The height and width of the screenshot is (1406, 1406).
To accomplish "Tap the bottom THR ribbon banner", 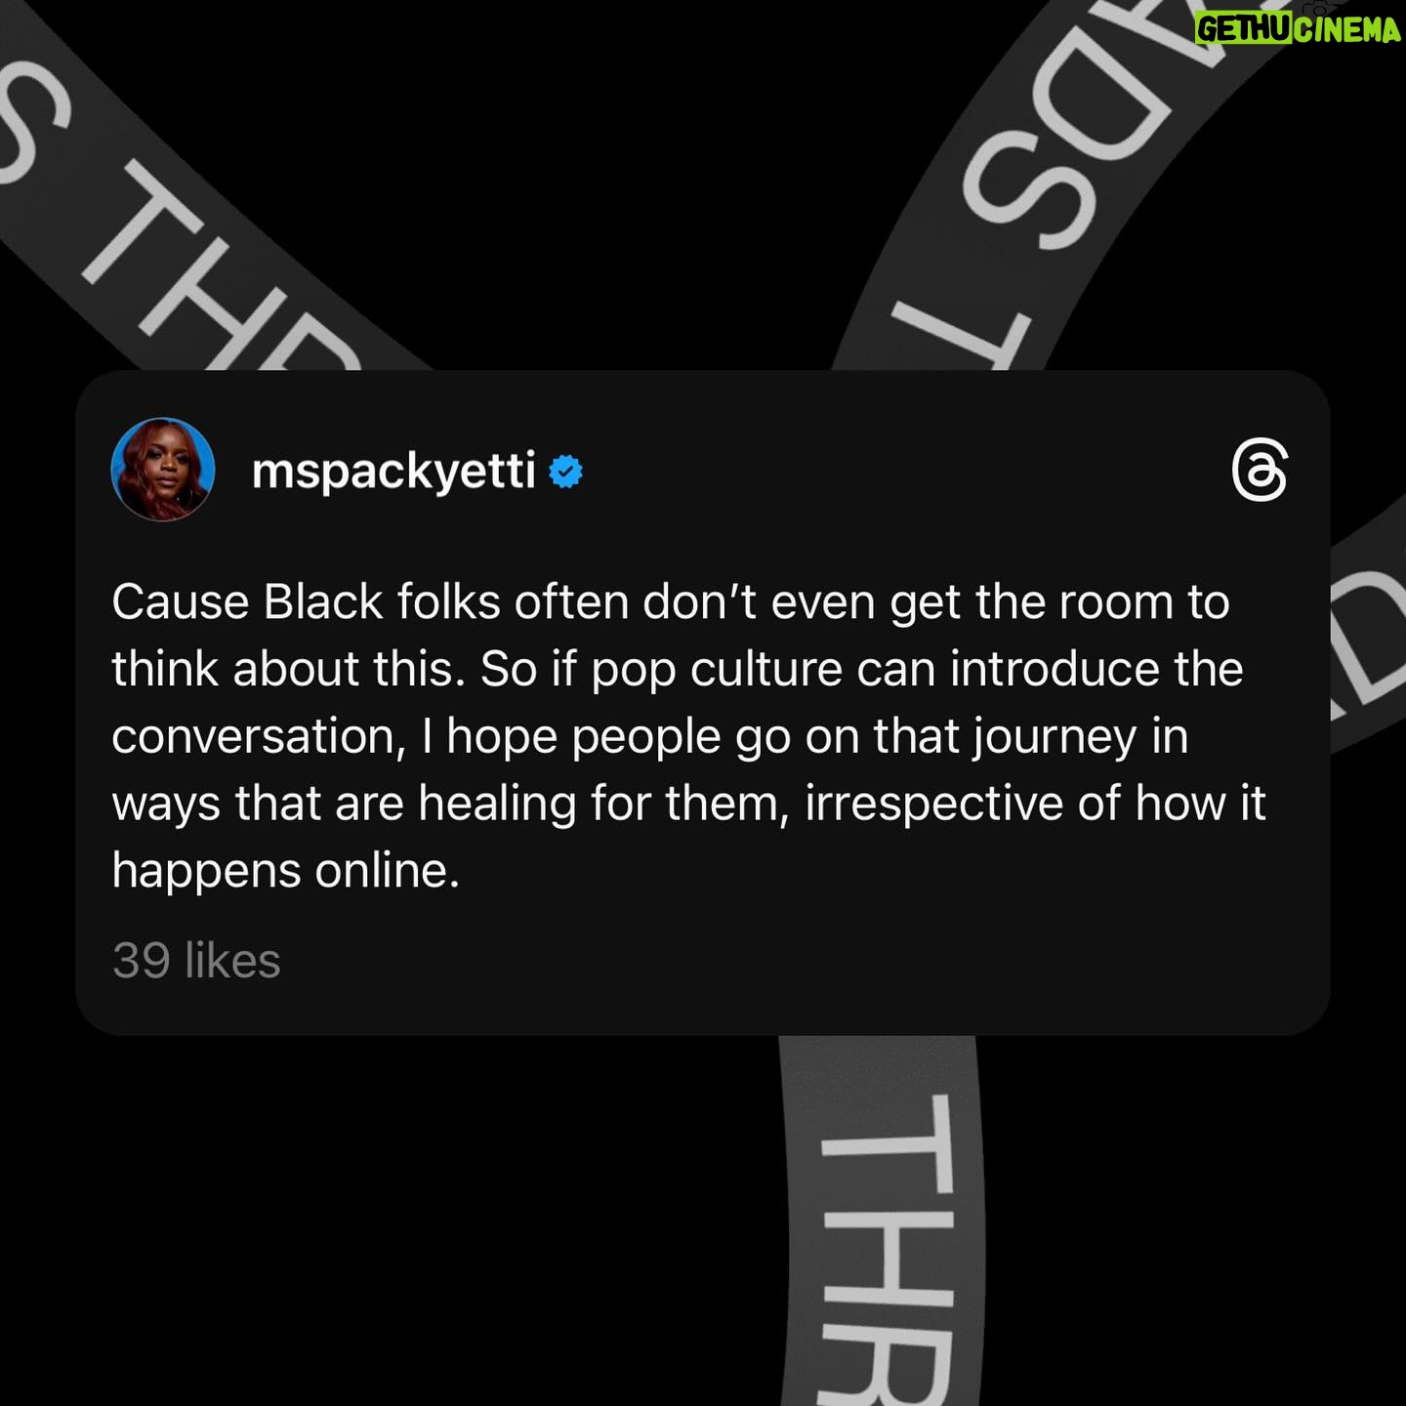I will 884,1220.
